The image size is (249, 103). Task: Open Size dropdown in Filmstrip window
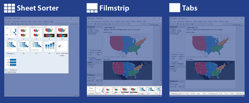tap(96, 78)
